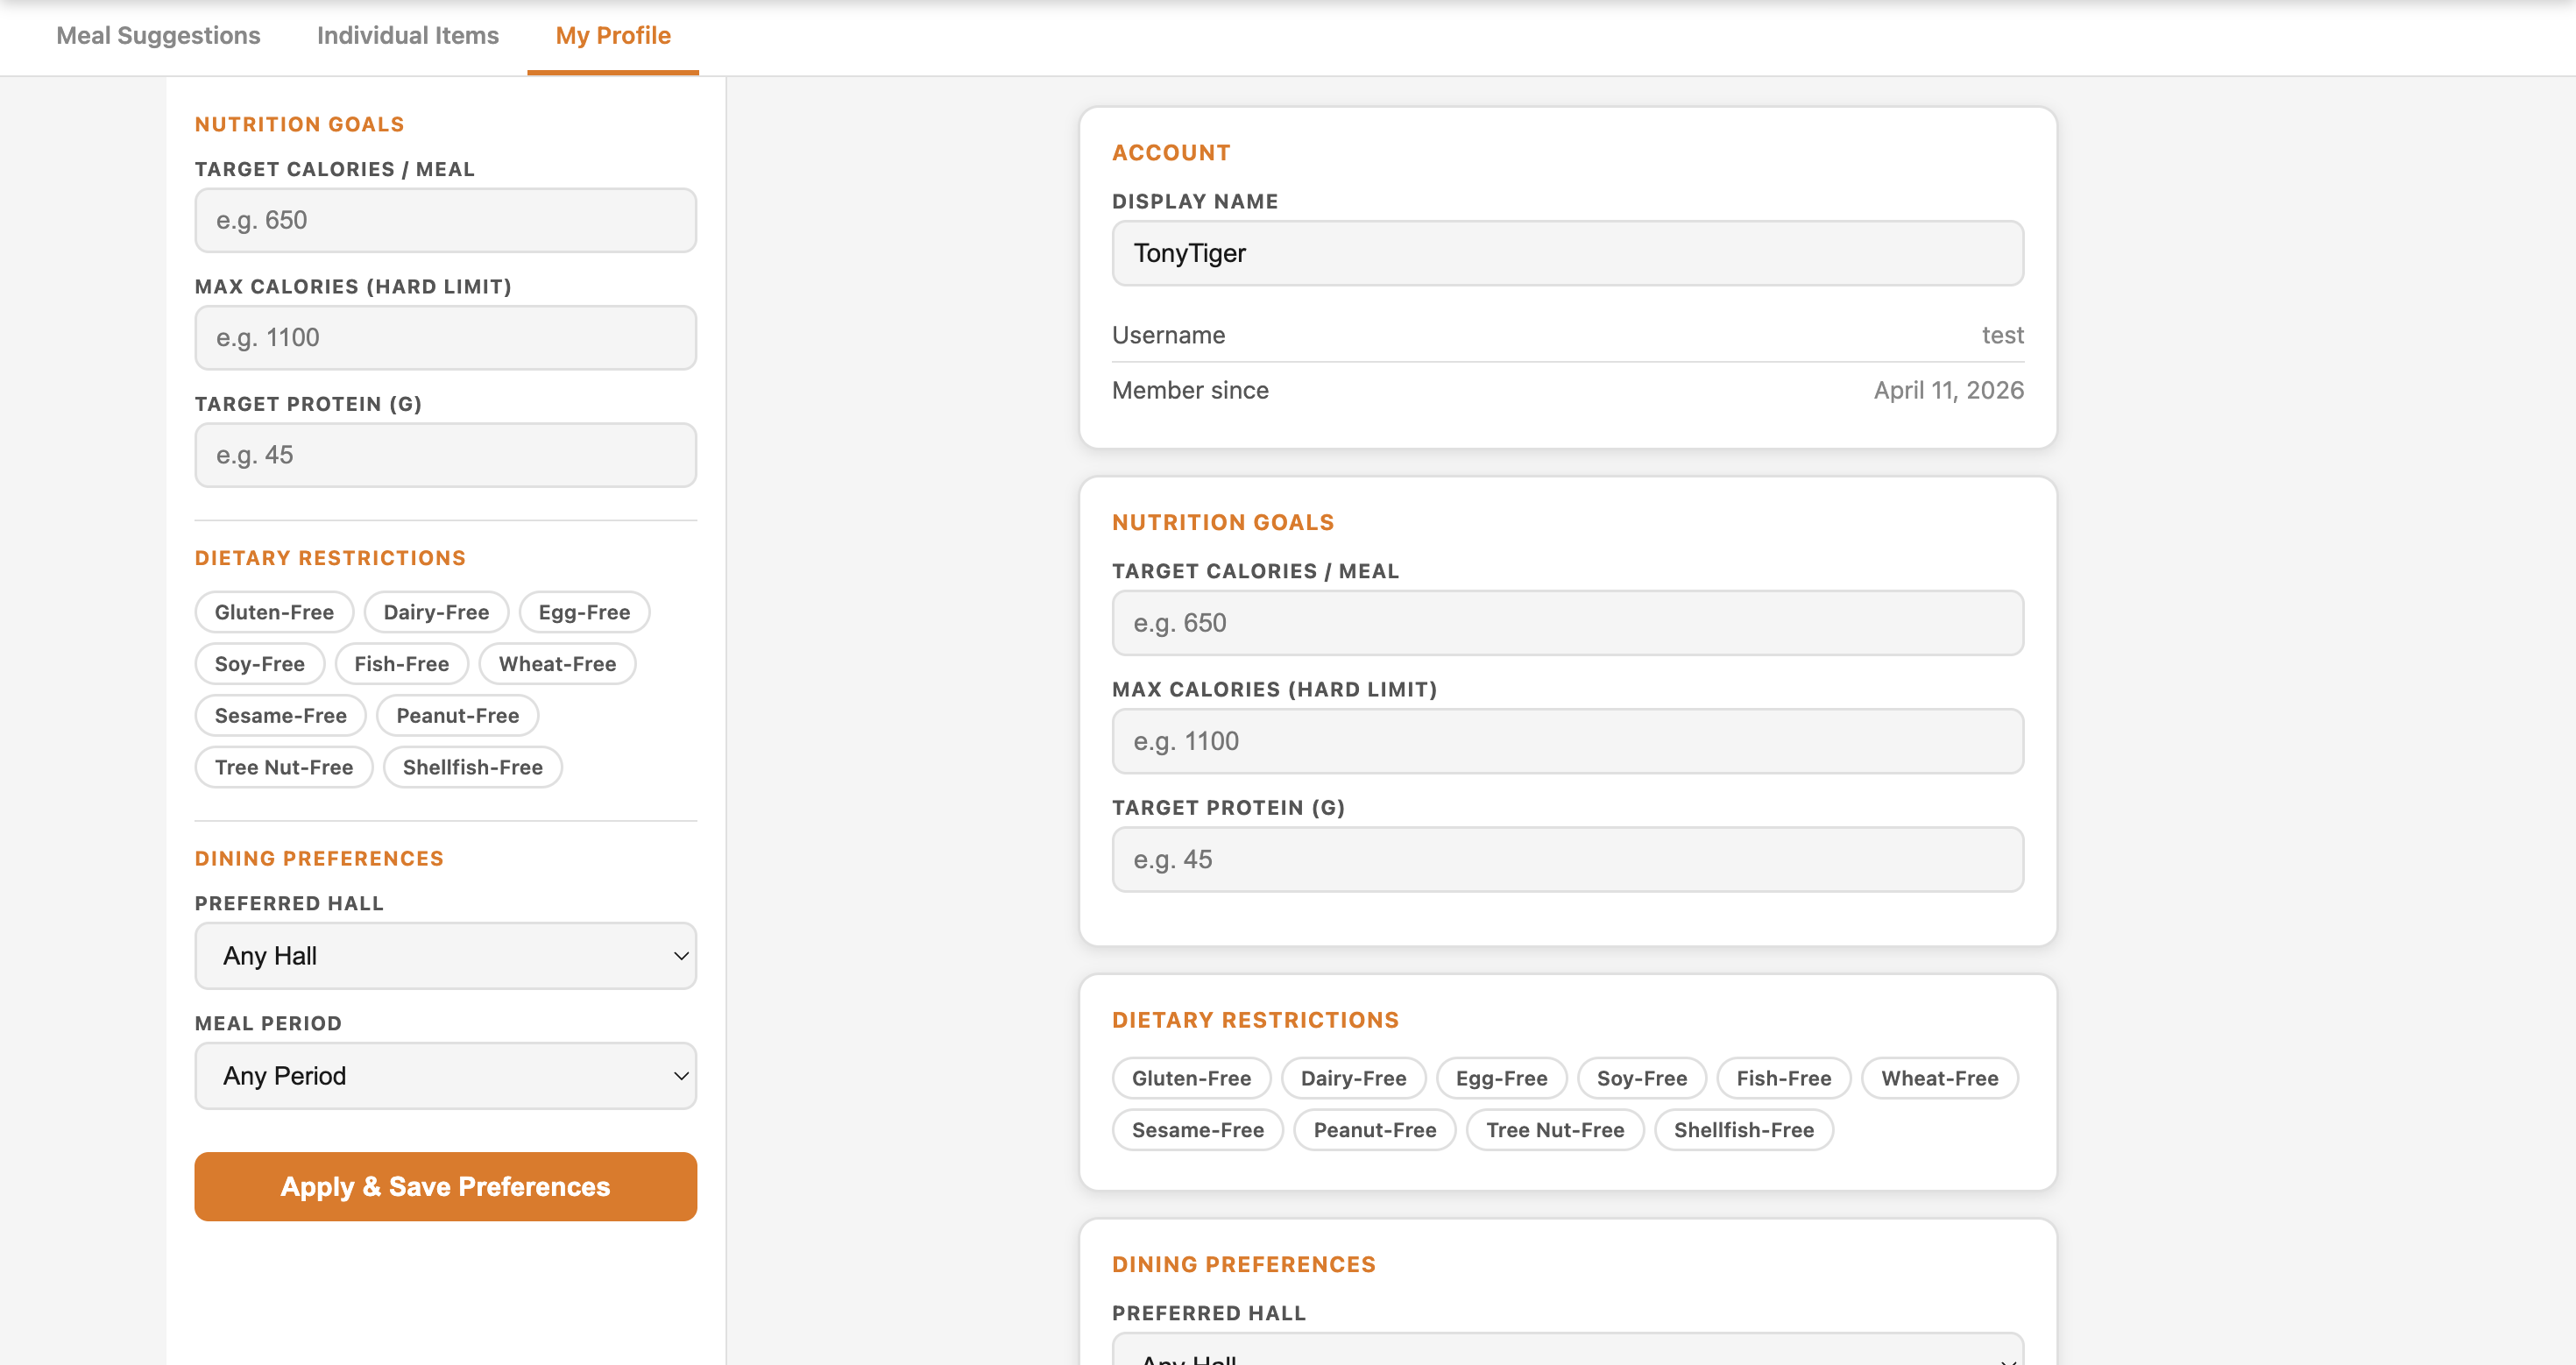Enable Shellfish-Free restriction in sidebar
Viewport: 2576px width, 1365px height.
(x=472, y=767)
